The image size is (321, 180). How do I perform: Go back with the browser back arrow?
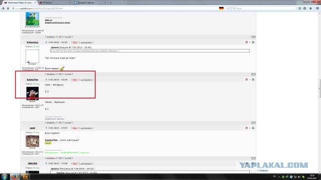[4, 8]
